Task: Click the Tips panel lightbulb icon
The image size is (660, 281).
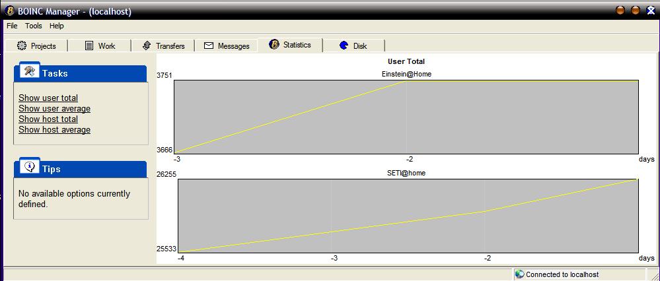Action: pyautogui.click(x=29, y=168)
